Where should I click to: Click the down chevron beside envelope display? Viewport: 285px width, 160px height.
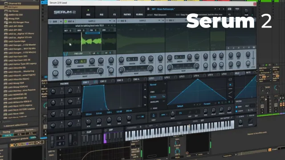coord(145,105)
